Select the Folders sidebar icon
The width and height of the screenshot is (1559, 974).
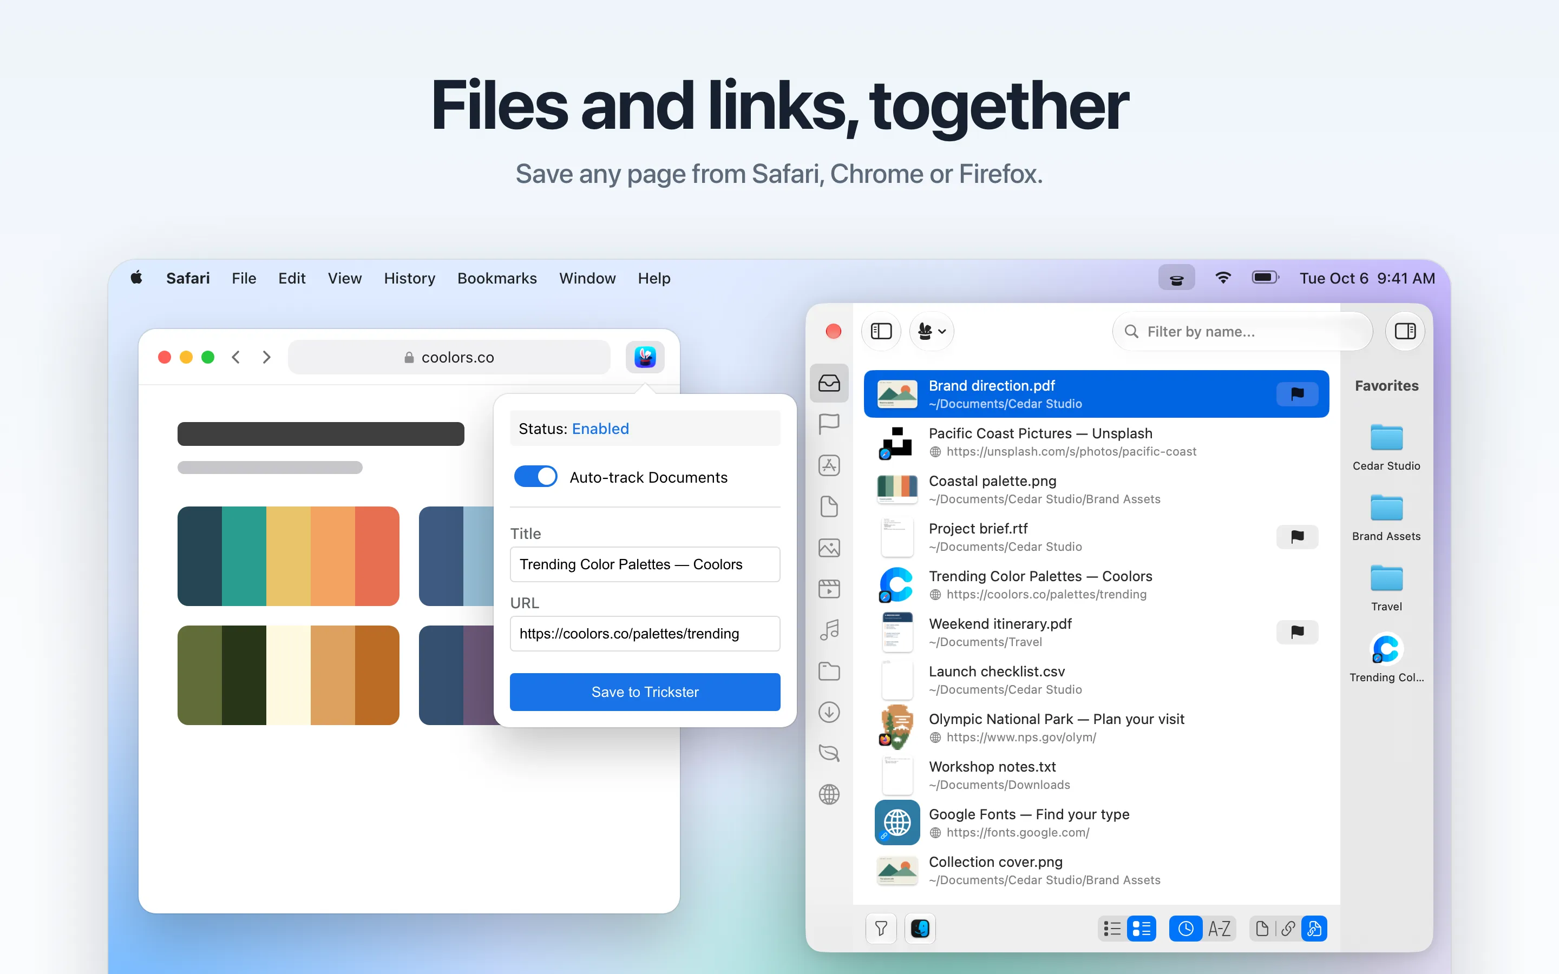829,671
